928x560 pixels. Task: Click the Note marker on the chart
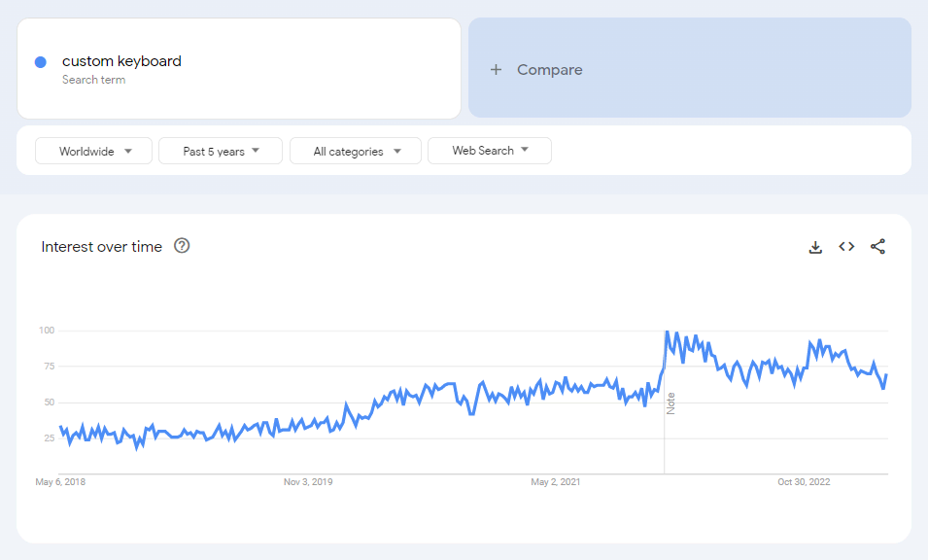coord(670,403)
